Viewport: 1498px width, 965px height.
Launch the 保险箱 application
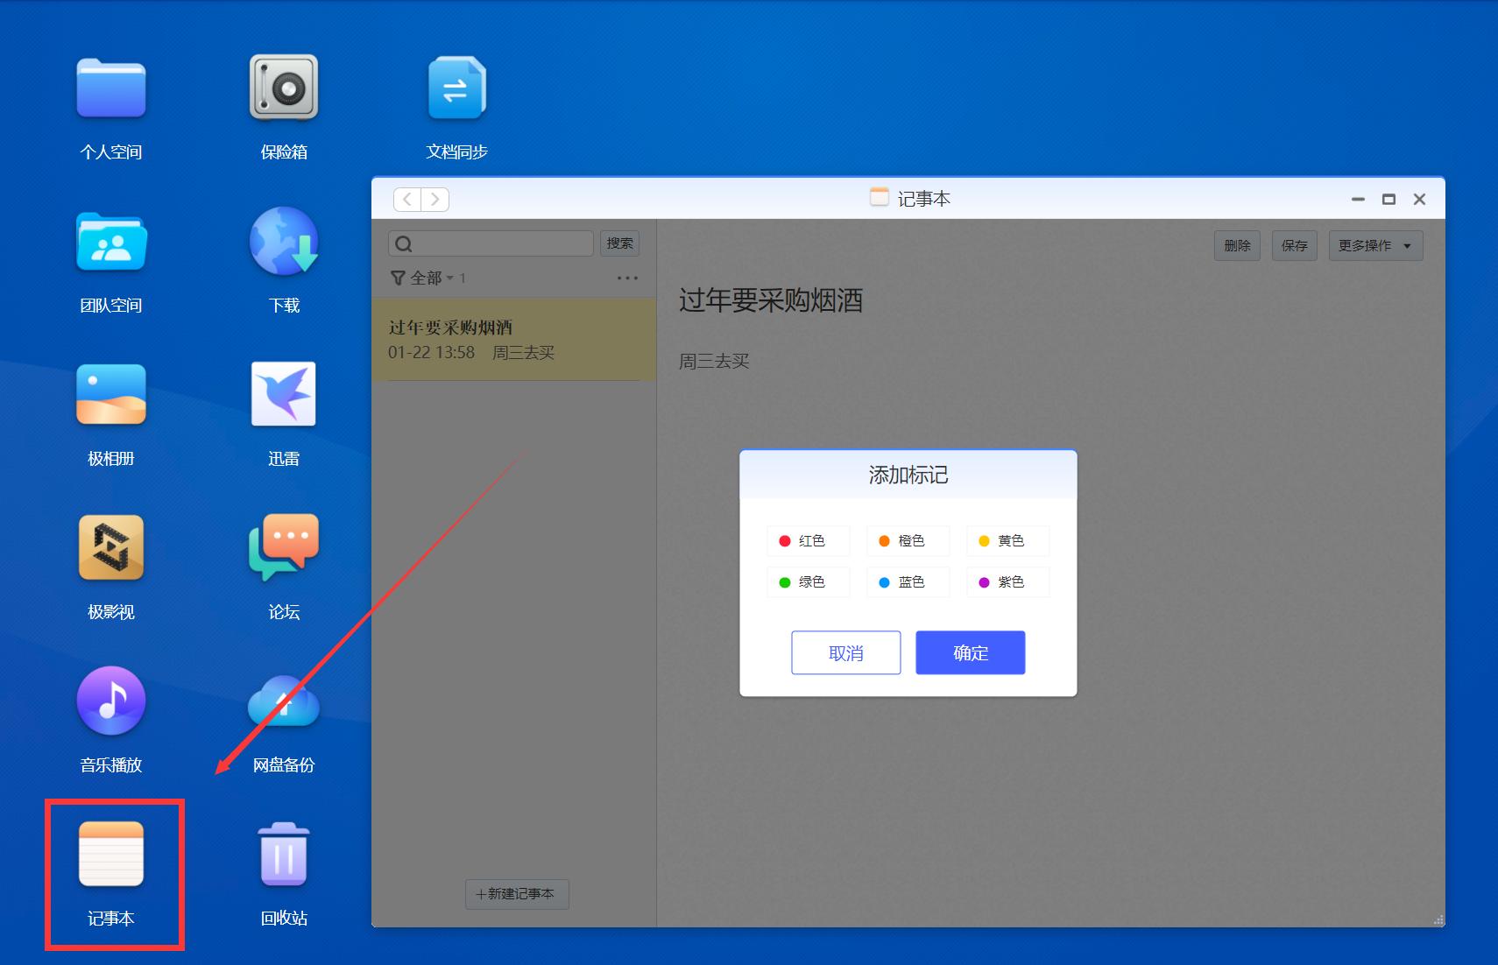283,88
